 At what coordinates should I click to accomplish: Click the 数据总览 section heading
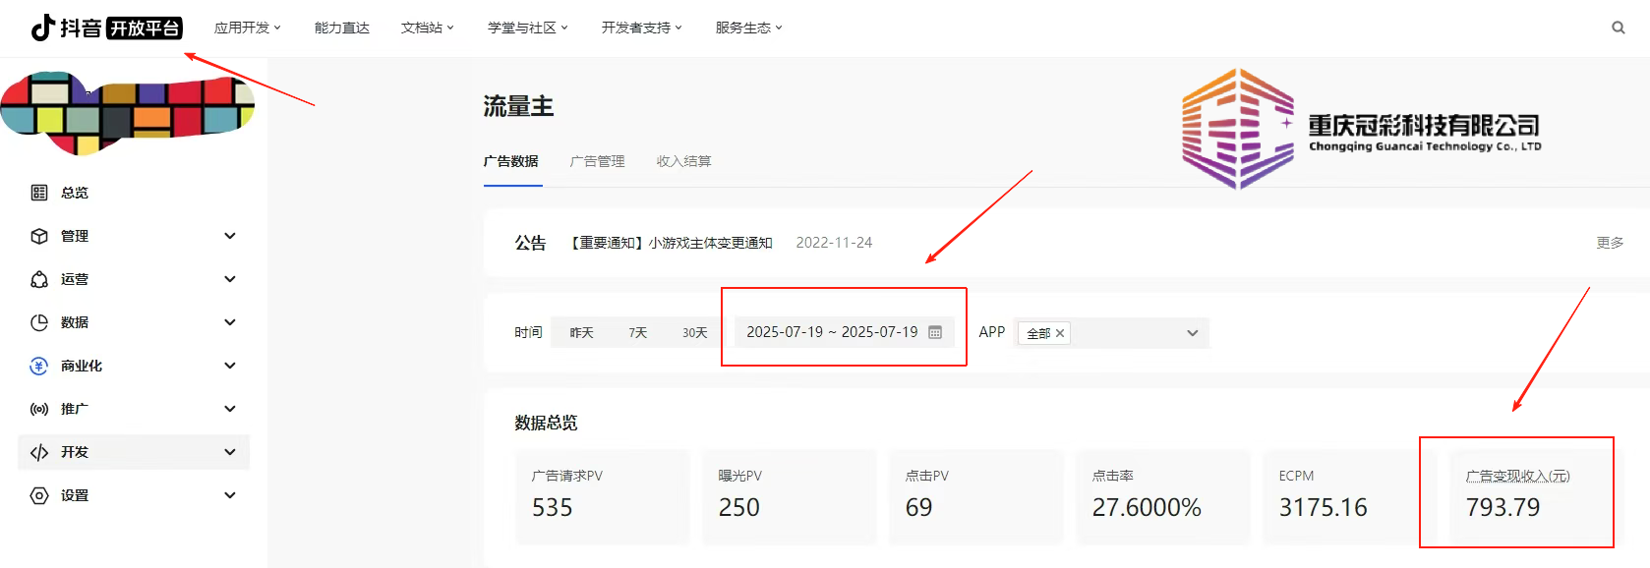[x=546, y=423]
